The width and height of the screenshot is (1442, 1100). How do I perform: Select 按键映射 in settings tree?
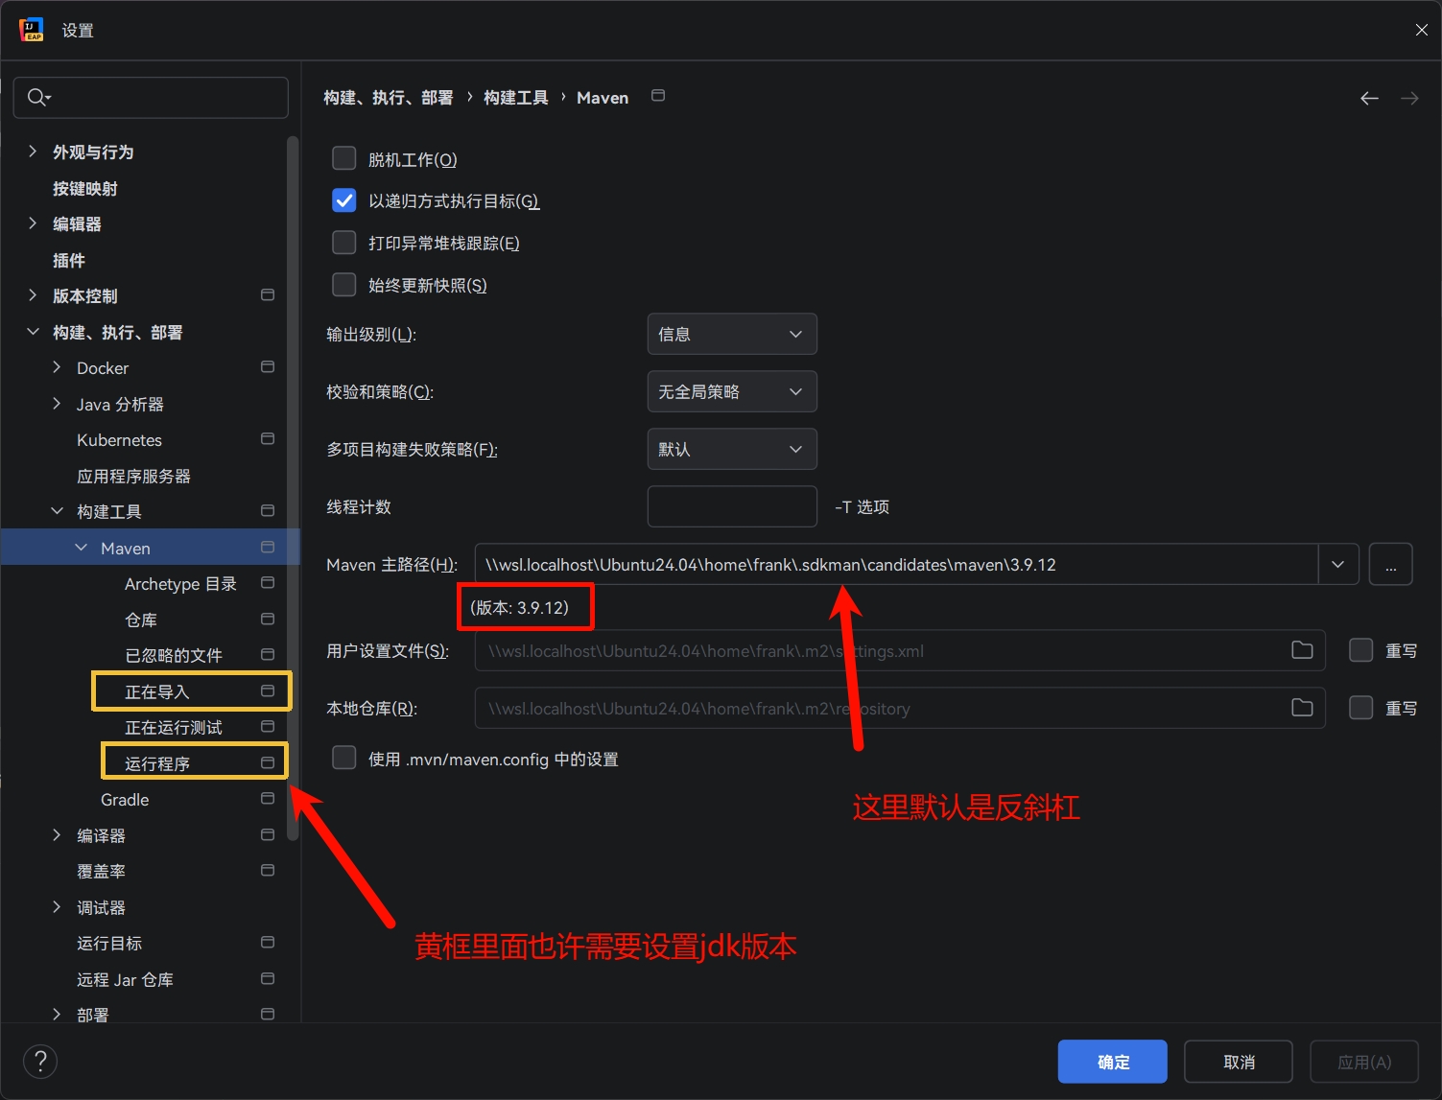coord(85,189)
